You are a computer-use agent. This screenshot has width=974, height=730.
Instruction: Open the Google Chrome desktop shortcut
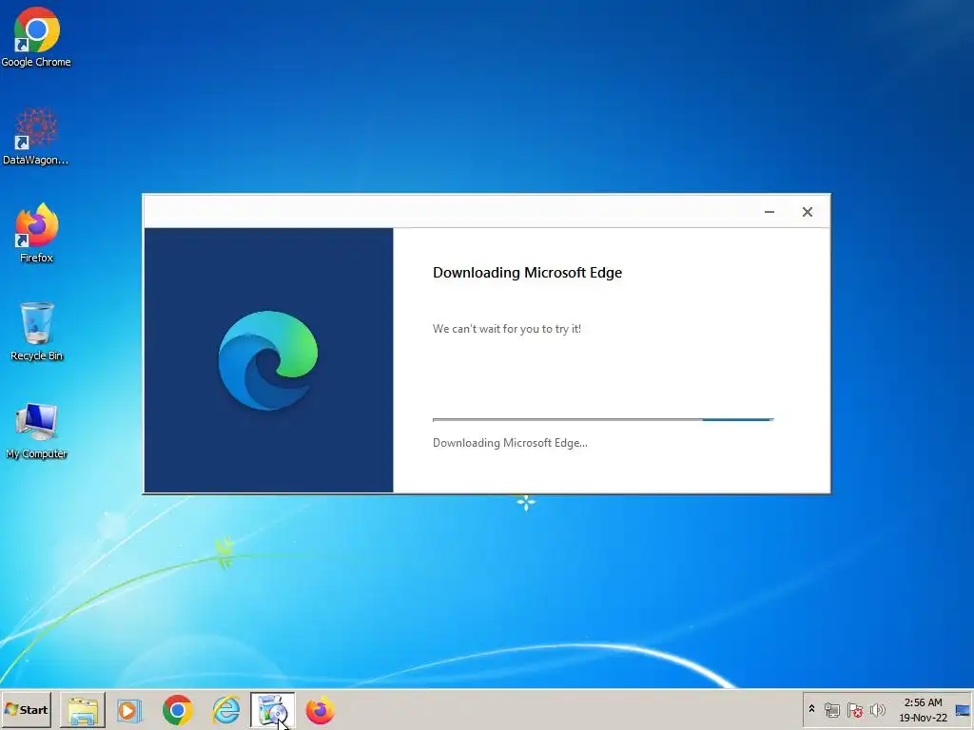pyautogui.click(x=36, y=37)
